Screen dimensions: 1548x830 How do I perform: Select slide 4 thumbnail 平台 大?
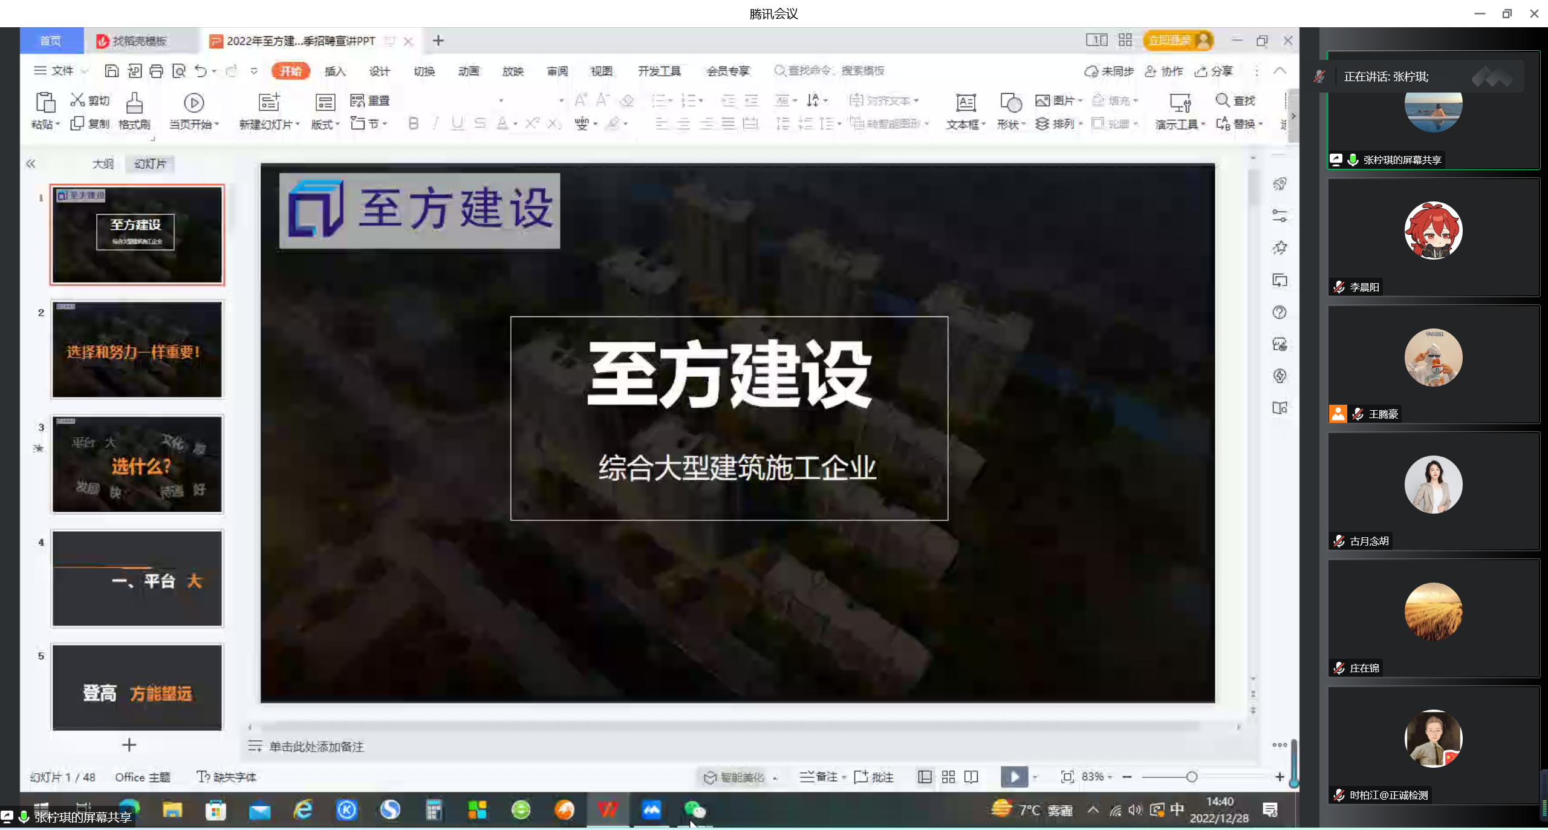click(137, 578)
